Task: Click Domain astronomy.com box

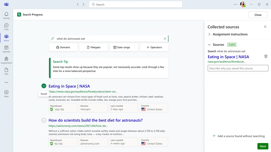Action: [93, 142]
